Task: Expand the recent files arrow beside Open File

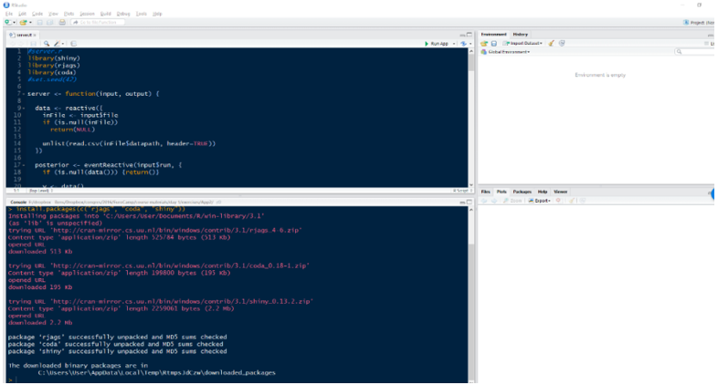Action: 30,22
